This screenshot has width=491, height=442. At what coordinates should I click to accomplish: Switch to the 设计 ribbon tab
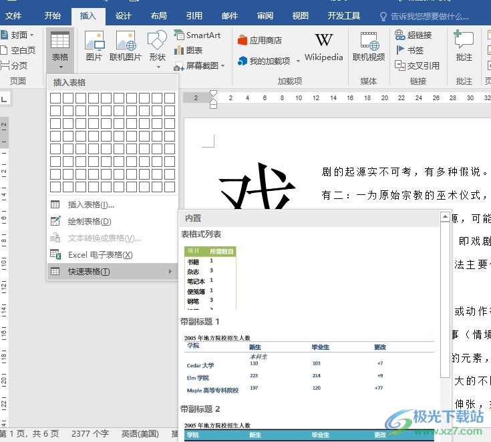pos(123,15)
